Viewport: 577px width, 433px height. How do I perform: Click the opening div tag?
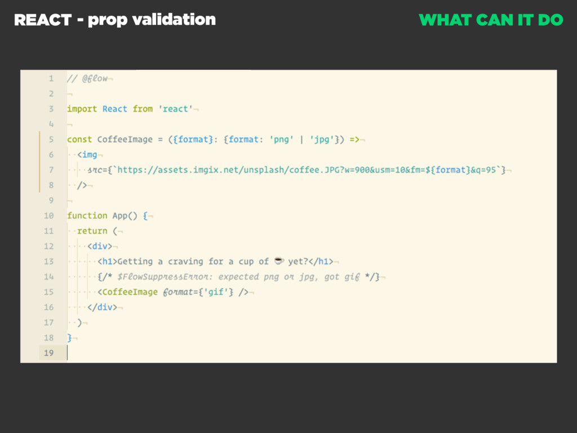[x=99, y=246]
